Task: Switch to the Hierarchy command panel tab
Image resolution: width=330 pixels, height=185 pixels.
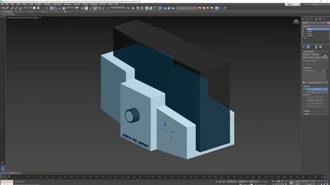Action: tap(312, 19)
